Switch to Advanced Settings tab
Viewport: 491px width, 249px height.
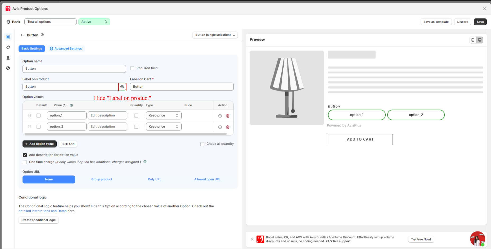[x=66, y=49]
